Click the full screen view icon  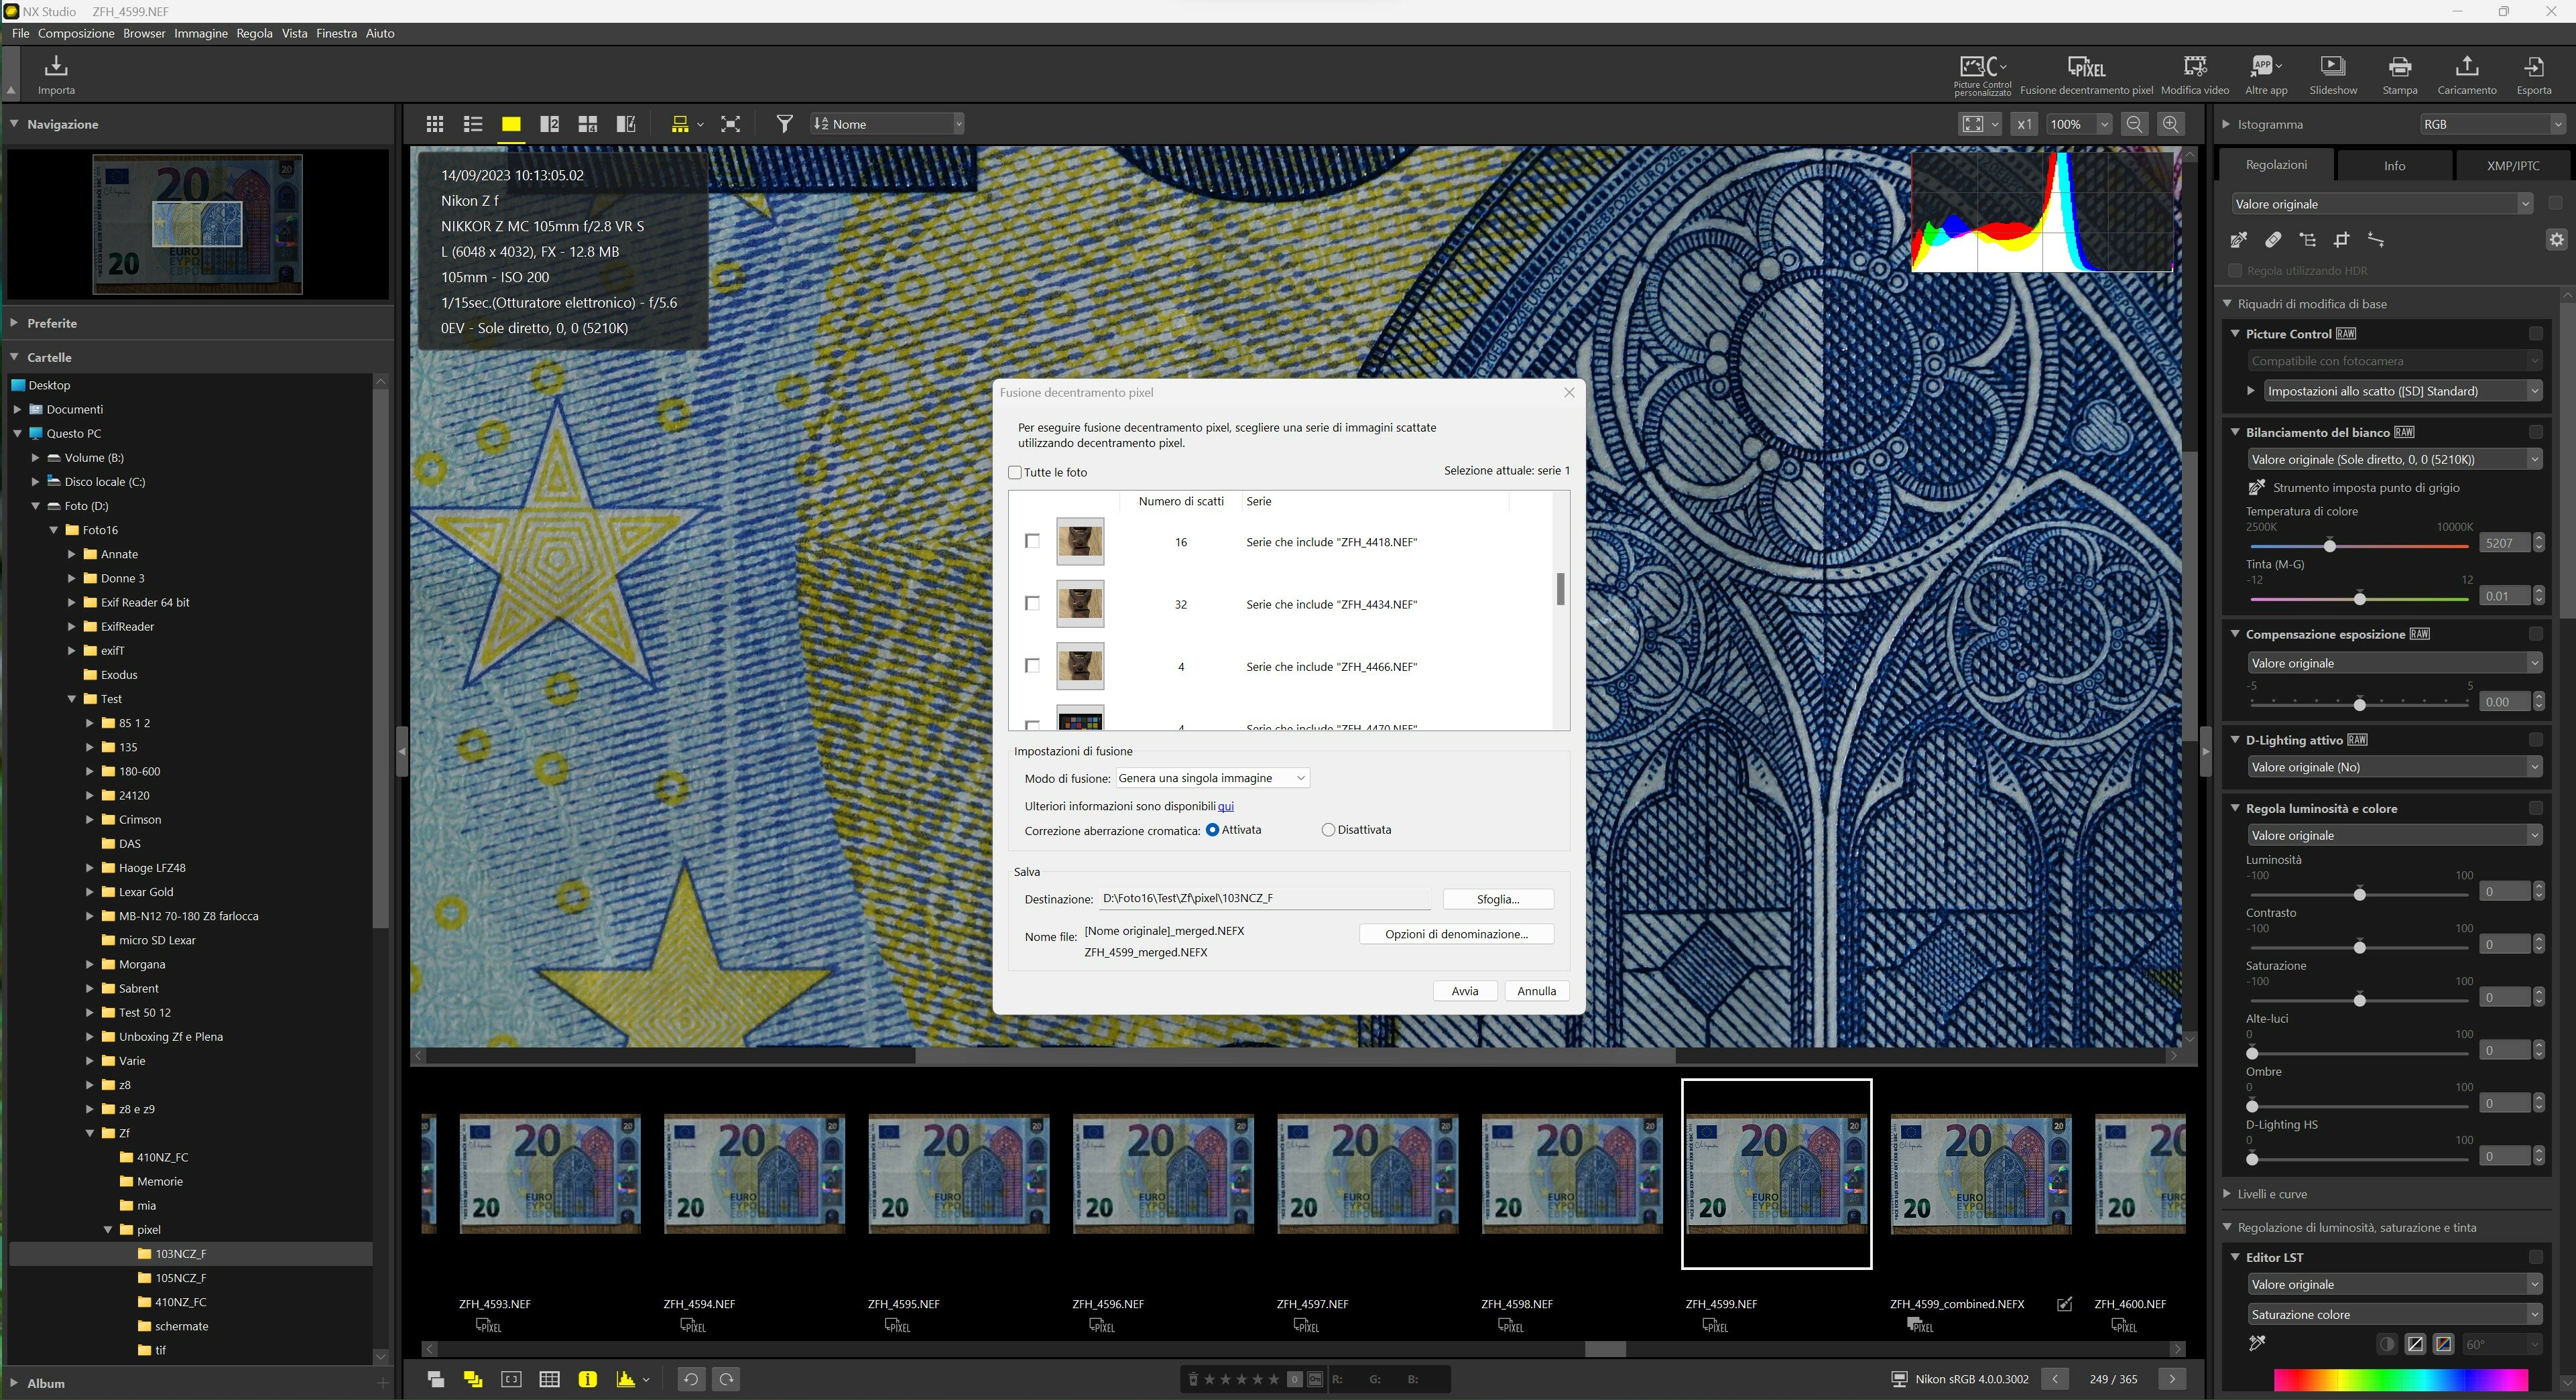pyautogui.click(x=731, y=124)
